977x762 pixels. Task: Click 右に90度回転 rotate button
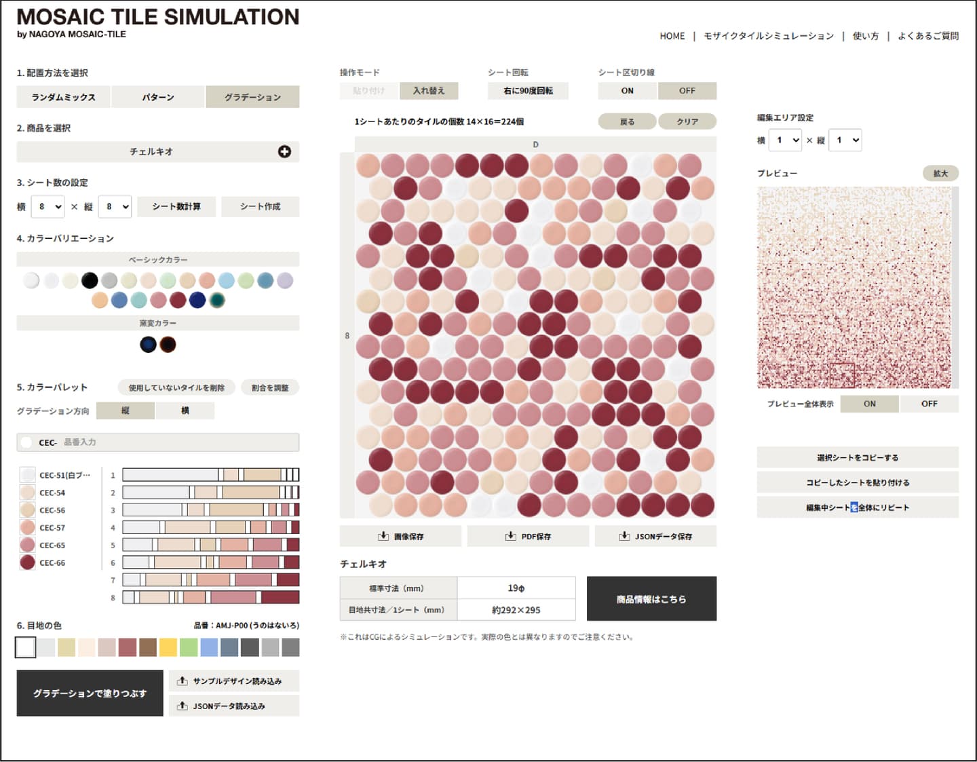(528, 91)
